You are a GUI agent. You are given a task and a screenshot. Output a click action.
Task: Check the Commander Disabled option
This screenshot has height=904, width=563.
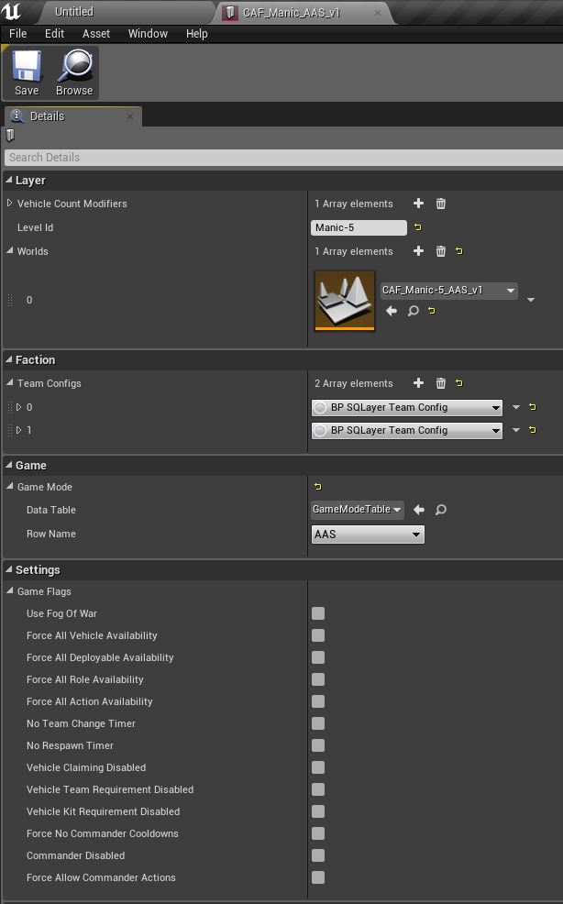click(x=318, y=855)
